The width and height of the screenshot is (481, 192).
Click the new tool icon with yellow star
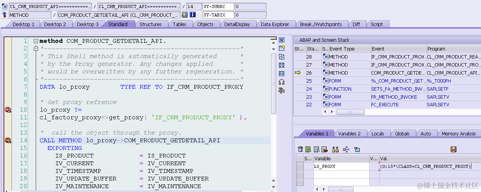(282, 48)
